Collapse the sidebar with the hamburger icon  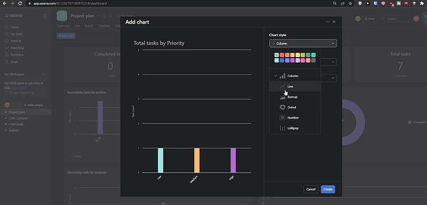tap(45, 16)
